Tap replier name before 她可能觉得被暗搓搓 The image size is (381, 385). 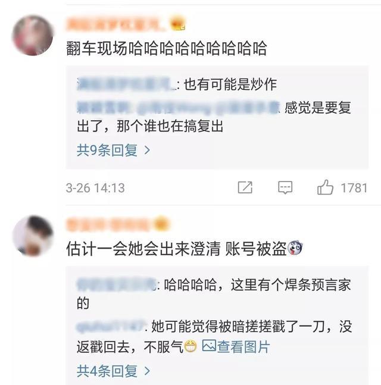110,326
